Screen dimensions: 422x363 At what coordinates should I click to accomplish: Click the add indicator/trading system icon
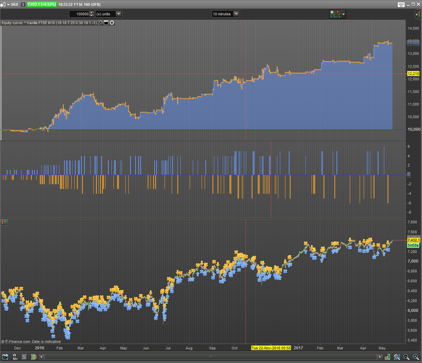pos(335,14)
